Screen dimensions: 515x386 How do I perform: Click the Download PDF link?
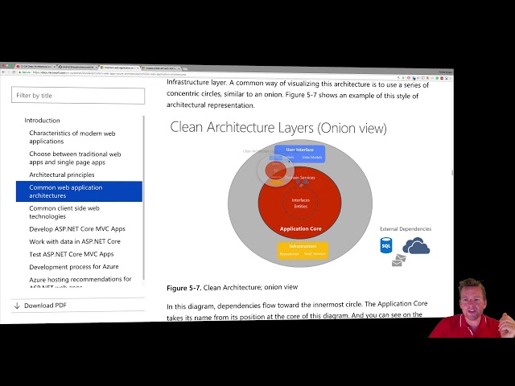click(x=45, y=306)
